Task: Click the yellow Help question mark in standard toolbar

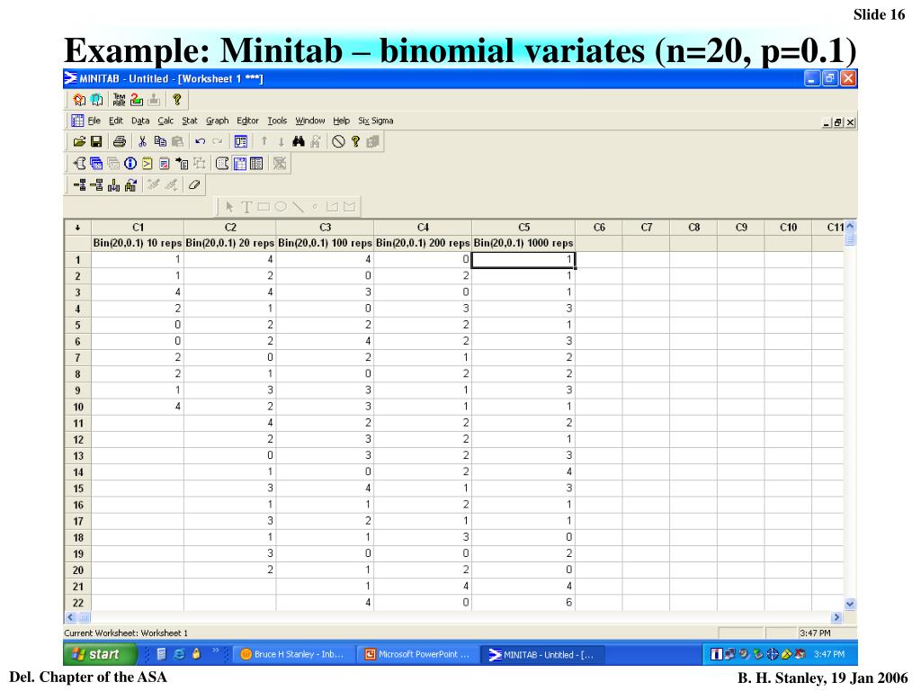Action: (x=355, y=141)
